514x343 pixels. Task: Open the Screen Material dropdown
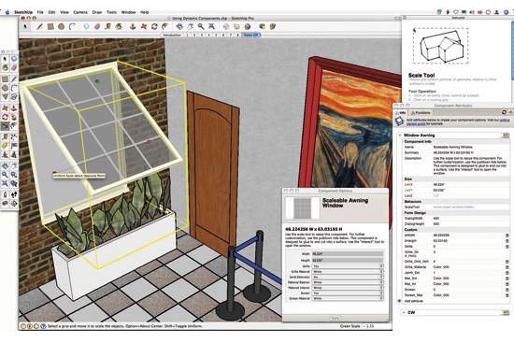coord(347,298)
